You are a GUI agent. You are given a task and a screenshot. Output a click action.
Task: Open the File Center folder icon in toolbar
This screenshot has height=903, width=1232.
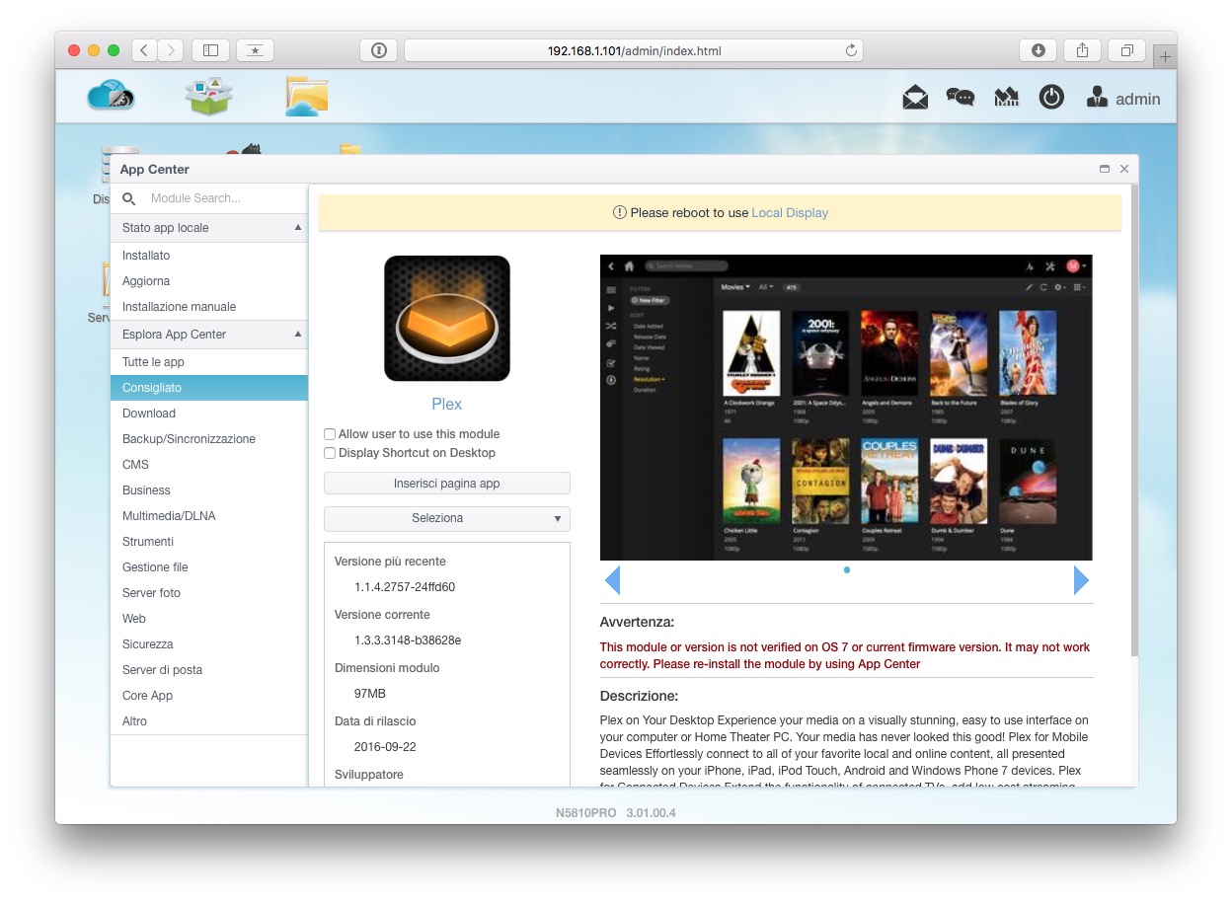(307, 97)
